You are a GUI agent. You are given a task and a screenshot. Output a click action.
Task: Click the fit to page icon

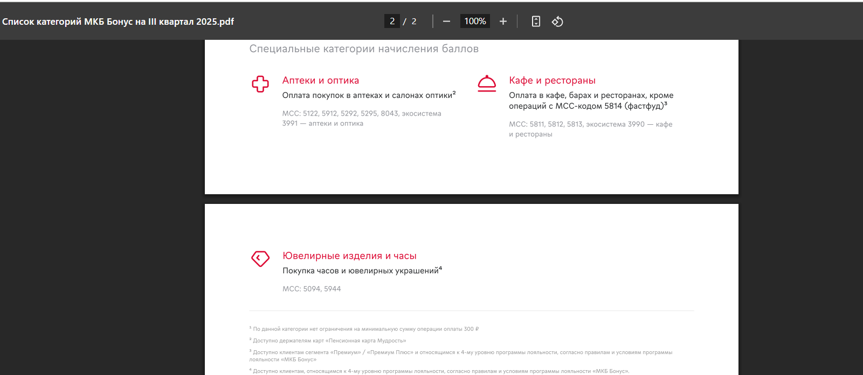tap(536, 22)
